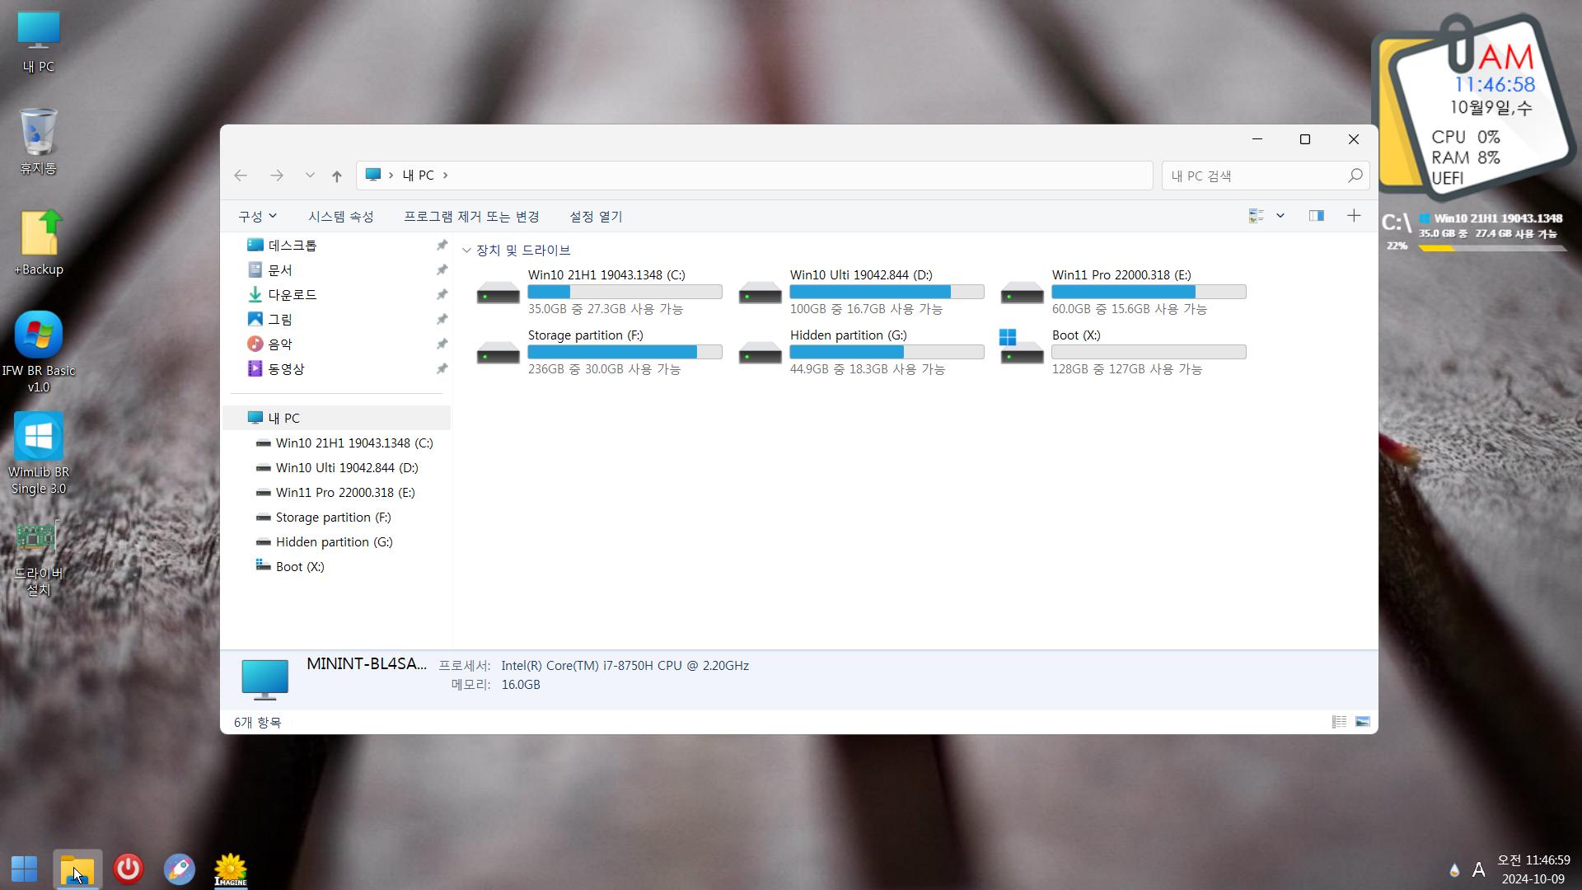The height and width of the screenshot is (890, 1582).
Task: Click 설정 열기 command
Action: tap(596, 217)
